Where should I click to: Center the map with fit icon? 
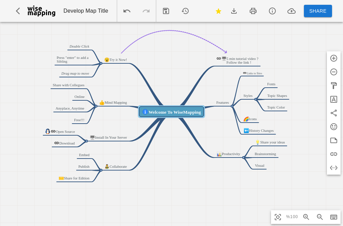278,217
